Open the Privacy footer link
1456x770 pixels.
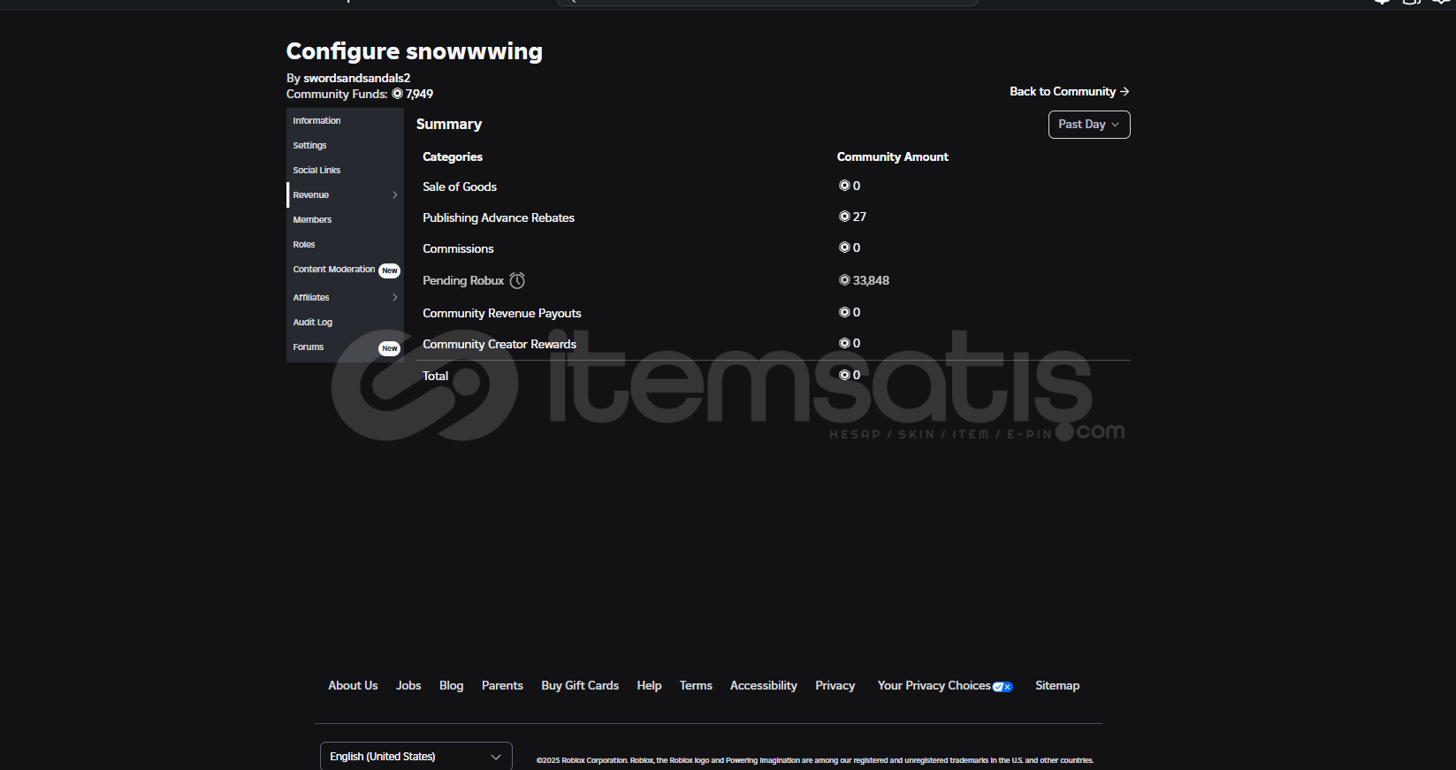(835, 685)
